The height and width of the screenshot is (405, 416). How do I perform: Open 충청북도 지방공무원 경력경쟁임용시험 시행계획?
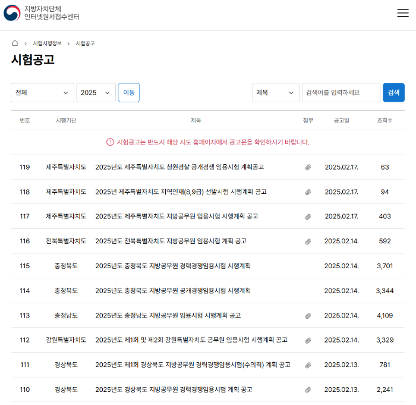(173, 266)
